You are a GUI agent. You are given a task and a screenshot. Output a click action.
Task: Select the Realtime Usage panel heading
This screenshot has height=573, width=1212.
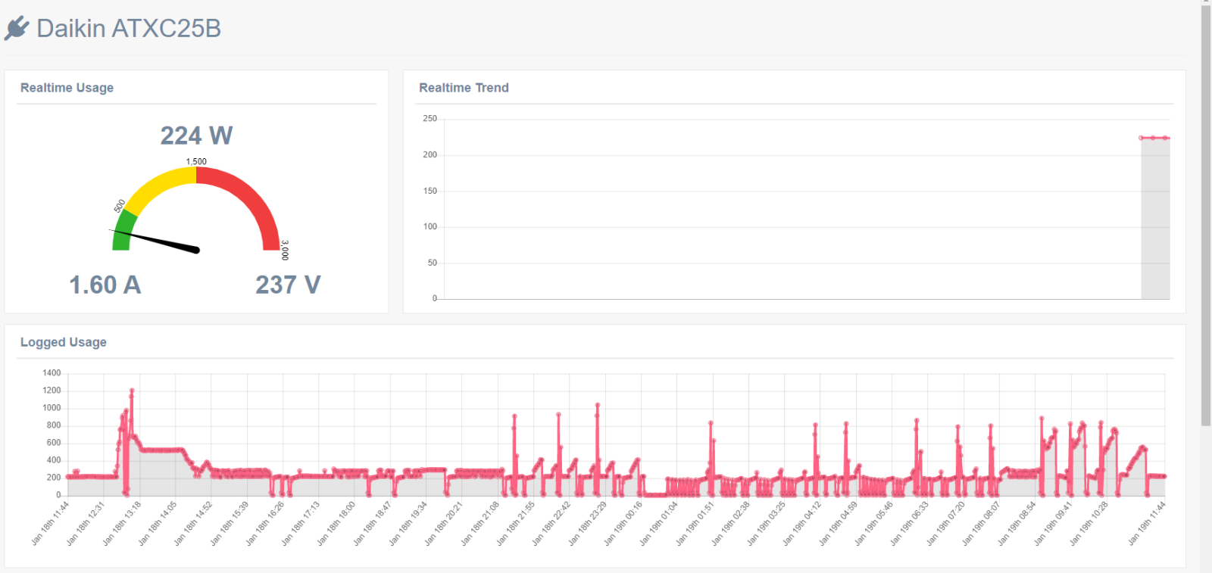(67, 88)
